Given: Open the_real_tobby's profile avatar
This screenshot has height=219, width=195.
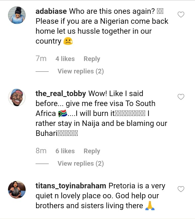Looking at the screenshot, I should click(x=17, y=97).
